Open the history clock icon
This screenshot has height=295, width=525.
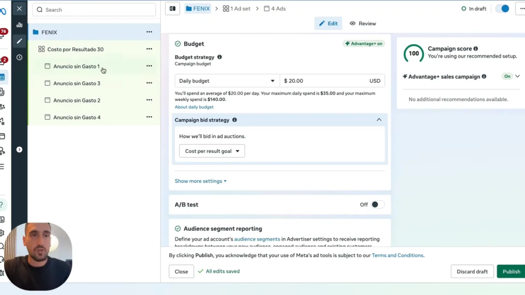tap(20, 57)
